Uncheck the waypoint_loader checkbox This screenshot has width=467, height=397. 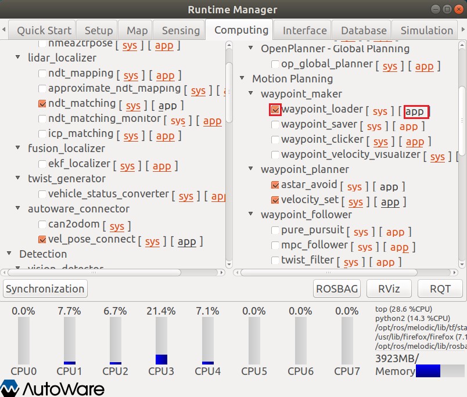pos(275,110)
